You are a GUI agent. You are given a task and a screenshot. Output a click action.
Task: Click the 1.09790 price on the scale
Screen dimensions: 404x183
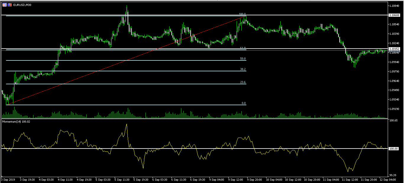tap(395, 72)
